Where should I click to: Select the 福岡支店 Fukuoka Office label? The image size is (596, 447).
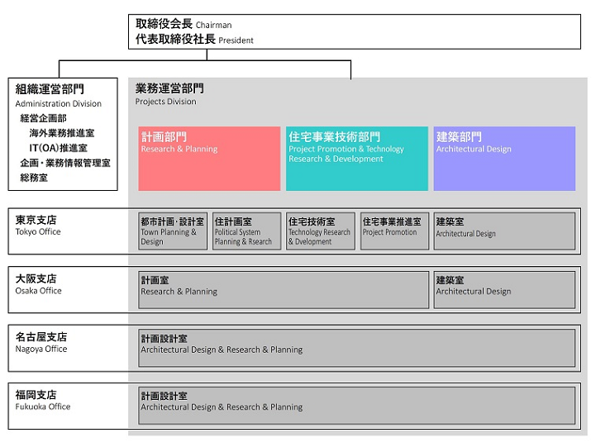click(43, 400)
